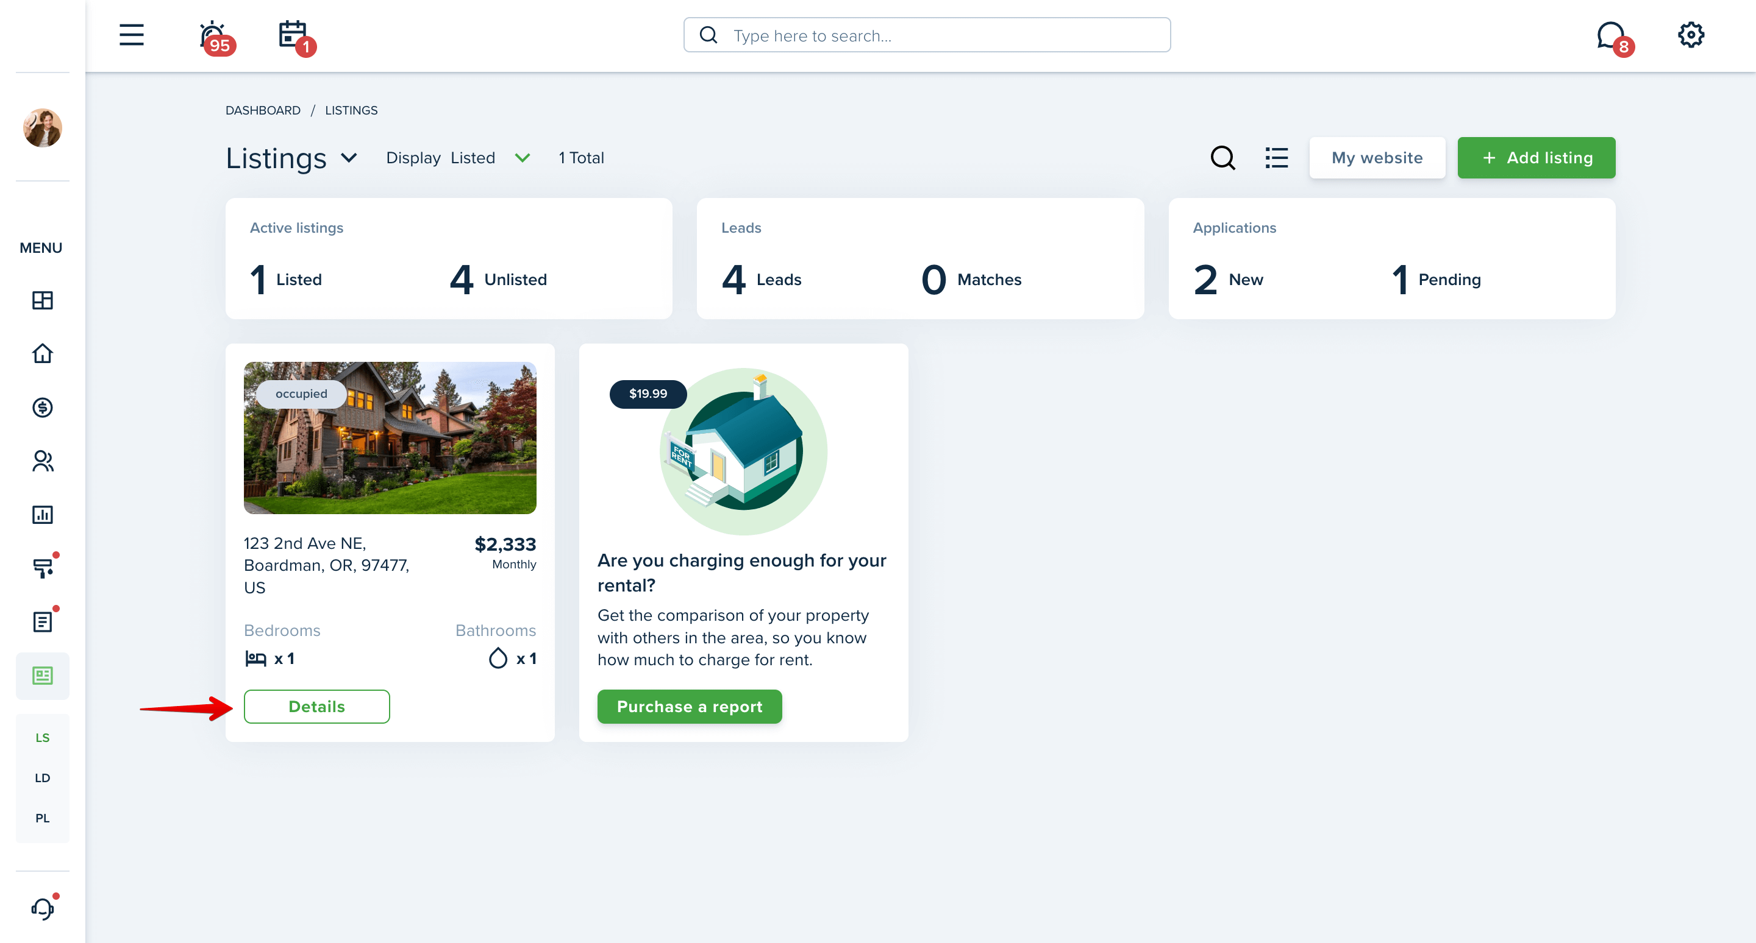Open the settings gear
The image size is (1756, 943).
click(1691, 35)
